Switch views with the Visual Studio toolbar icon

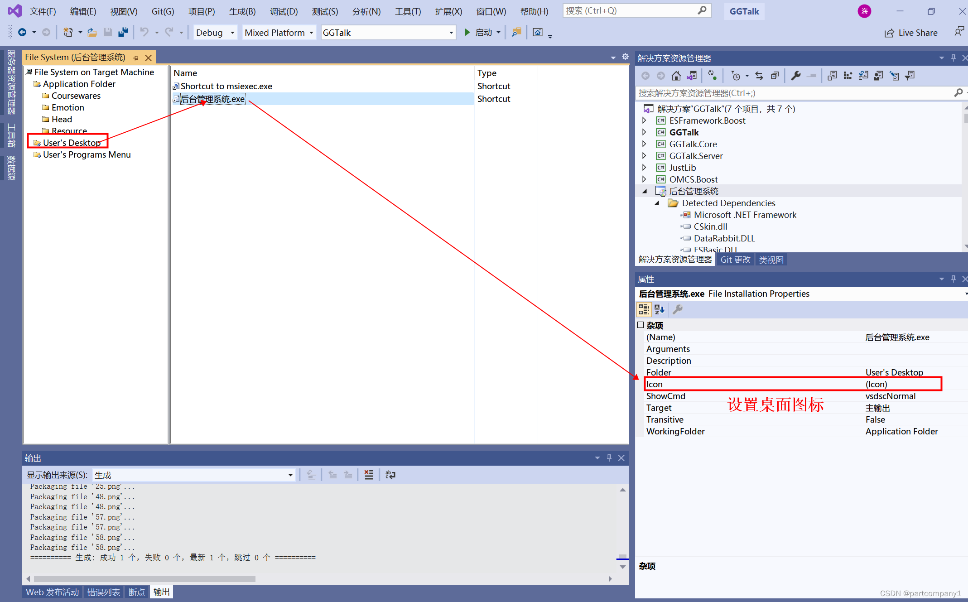pyautogui.click(x=692, y=76)
